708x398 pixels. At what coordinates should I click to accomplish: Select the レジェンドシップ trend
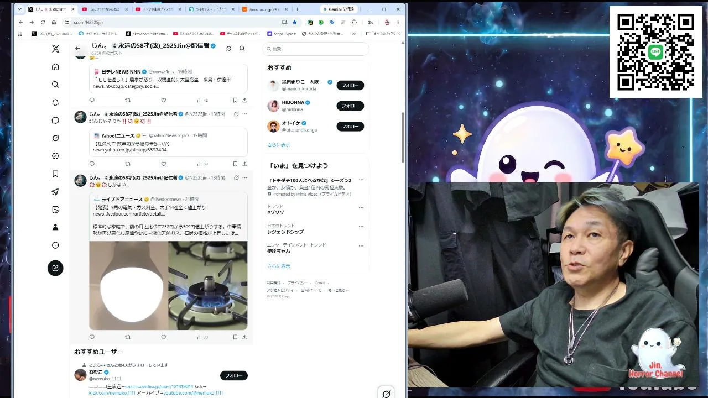pos(285,232)
